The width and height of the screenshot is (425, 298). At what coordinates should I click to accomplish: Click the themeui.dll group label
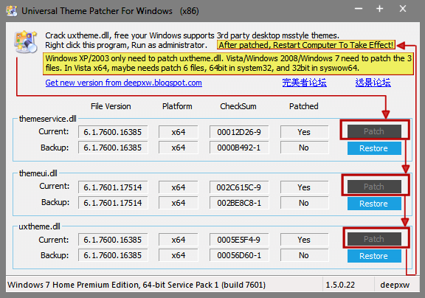(x=38, y=173)
